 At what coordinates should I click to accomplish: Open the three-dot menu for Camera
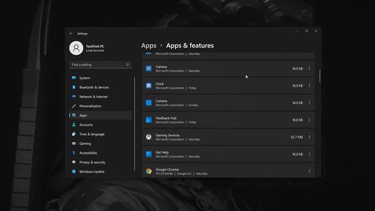click(x=309, y=69)
